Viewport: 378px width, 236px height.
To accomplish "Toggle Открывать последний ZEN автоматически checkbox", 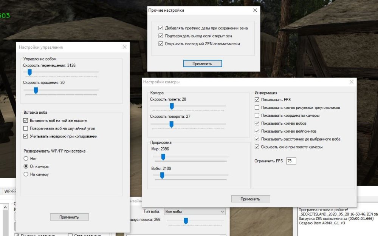I will coord(161,44).
